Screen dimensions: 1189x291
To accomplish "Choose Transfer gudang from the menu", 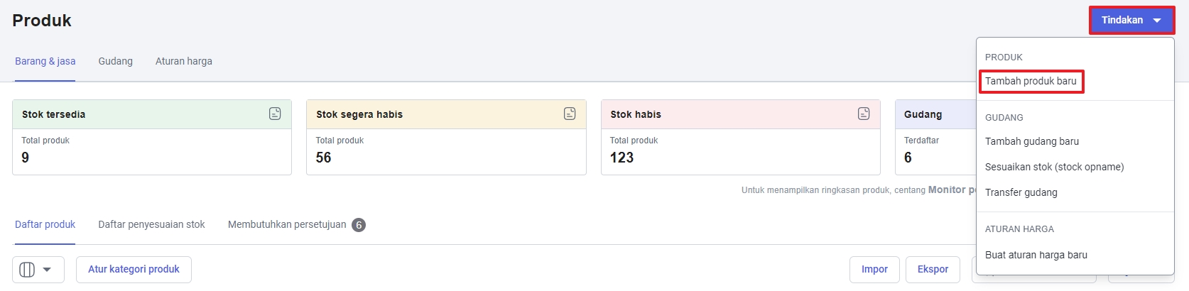I will (x=1021, y=192).
